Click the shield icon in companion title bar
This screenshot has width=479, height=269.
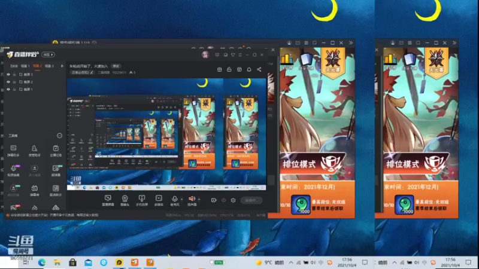point(217,55)
